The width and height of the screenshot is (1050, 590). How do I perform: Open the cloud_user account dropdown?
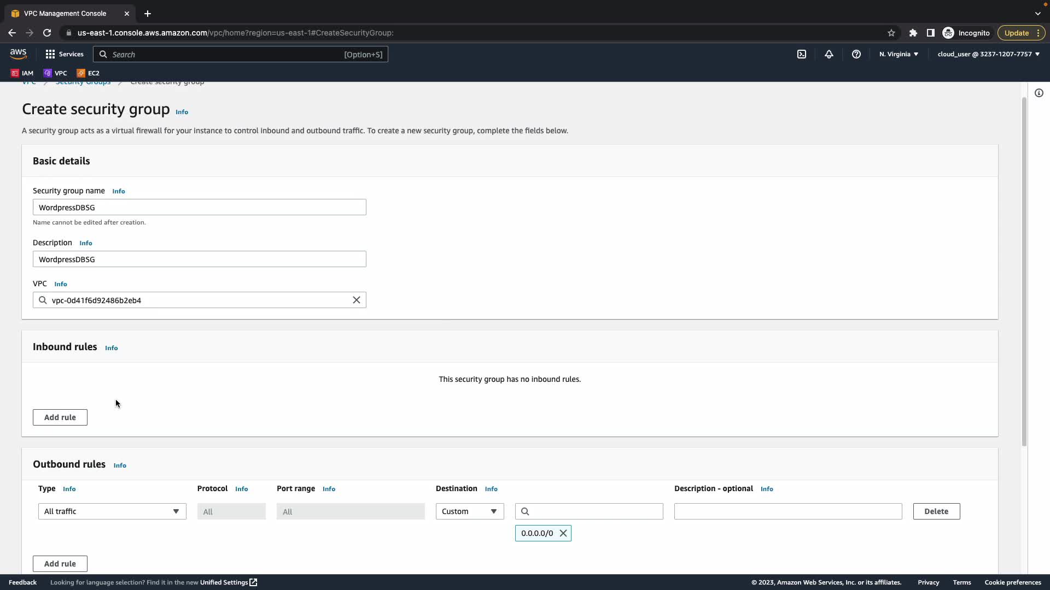coord(988,54)
